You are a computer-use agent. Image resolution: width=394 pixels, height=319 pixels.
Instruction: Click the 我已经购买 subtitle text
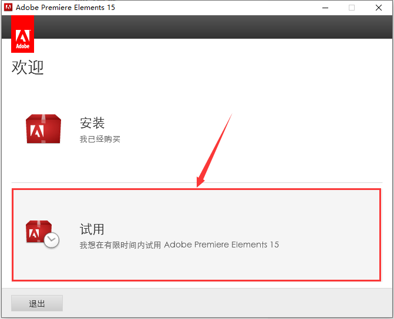click(100, 139)
